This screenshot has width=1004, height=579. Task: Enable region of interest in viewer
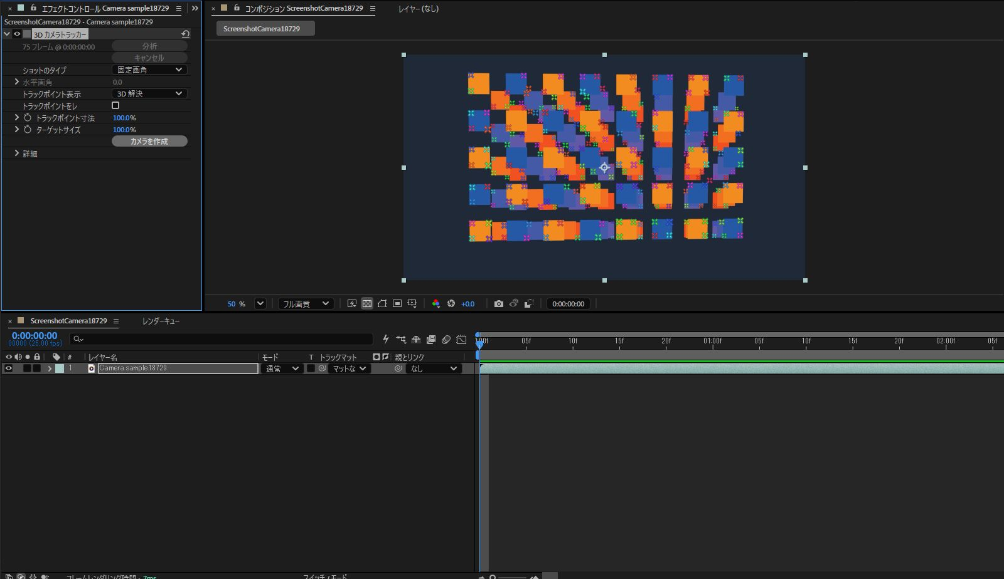point(397,303)
